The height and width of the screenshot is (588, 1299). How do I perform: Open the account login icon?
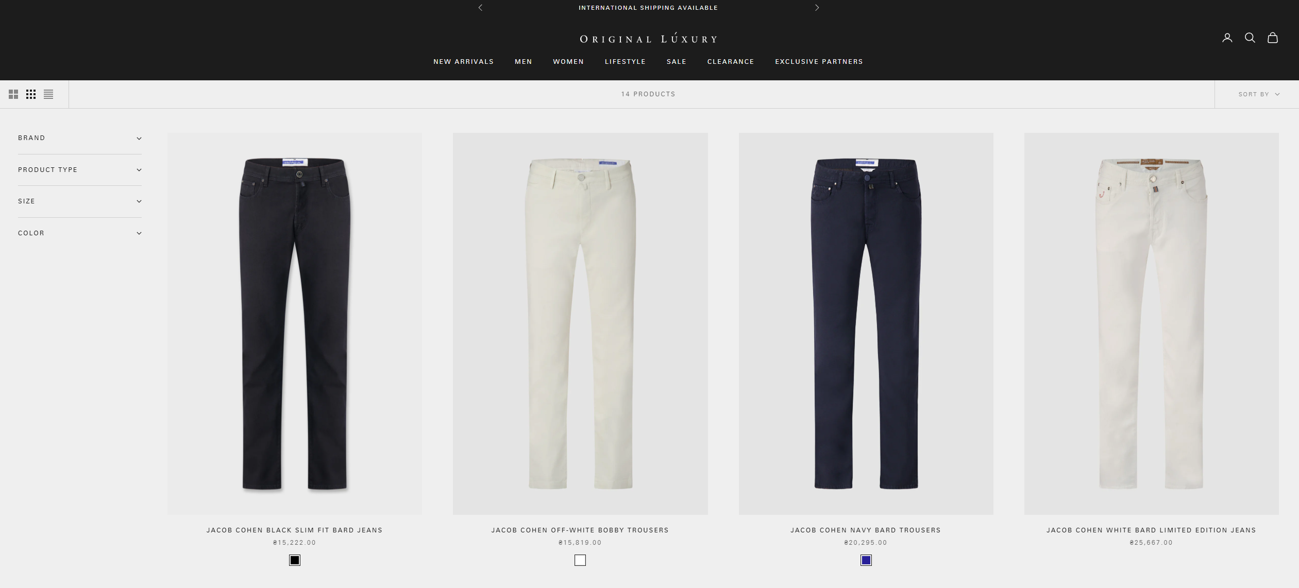click(1227, 38)
